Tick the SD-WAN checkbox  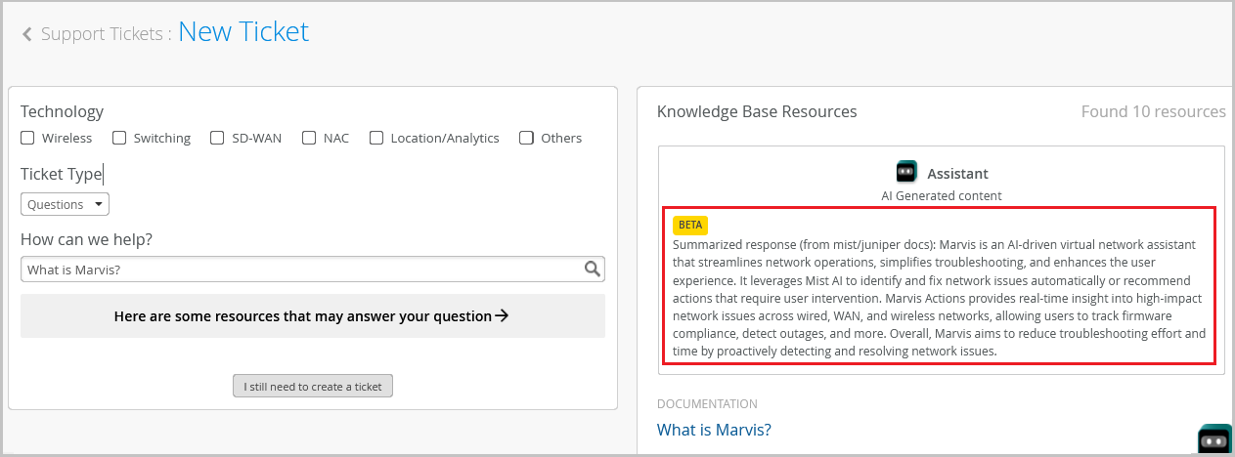(x=217, y=138)
